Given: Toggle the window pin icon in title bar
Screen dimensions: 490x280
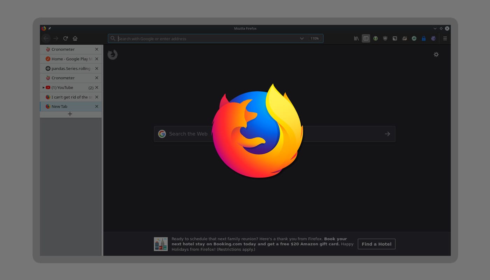Looking at the screenshot, I should pos(49,28).
